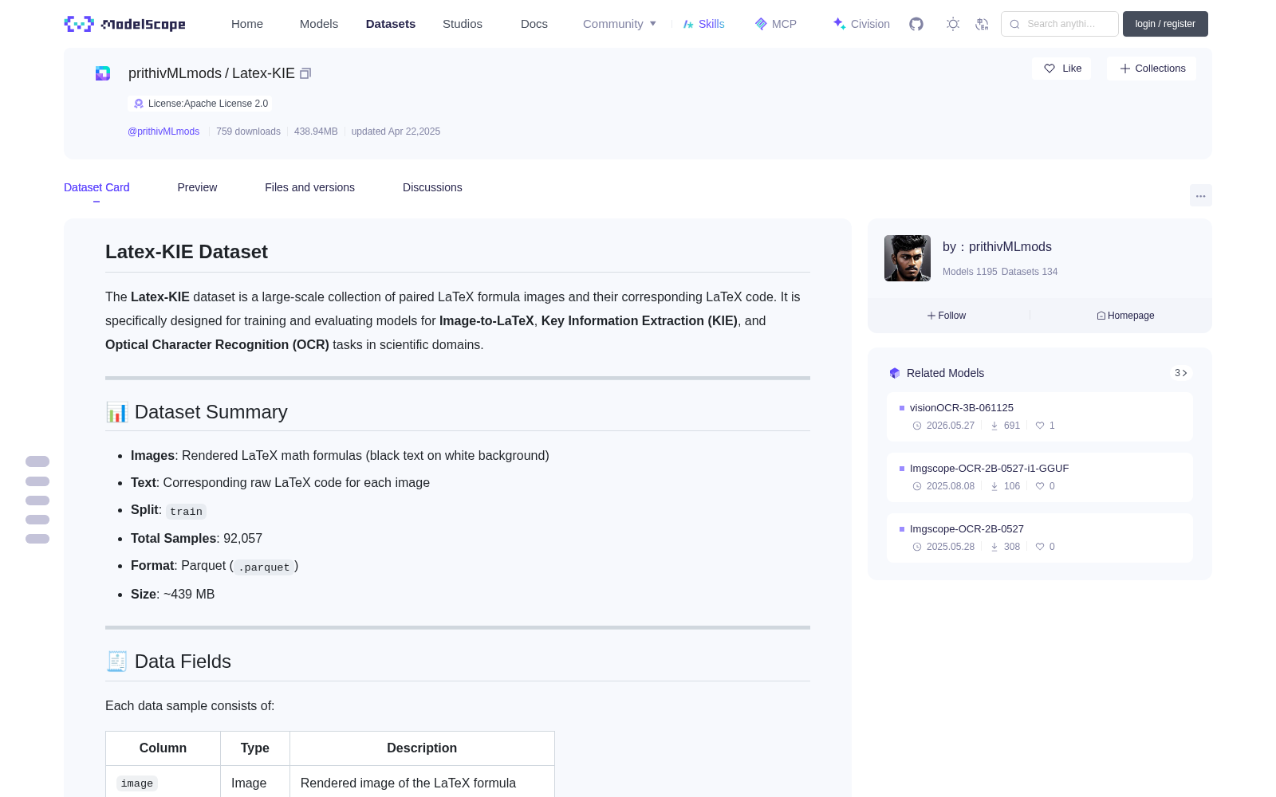
Task: Like this dataset
Action: [x=1062, y=69]
